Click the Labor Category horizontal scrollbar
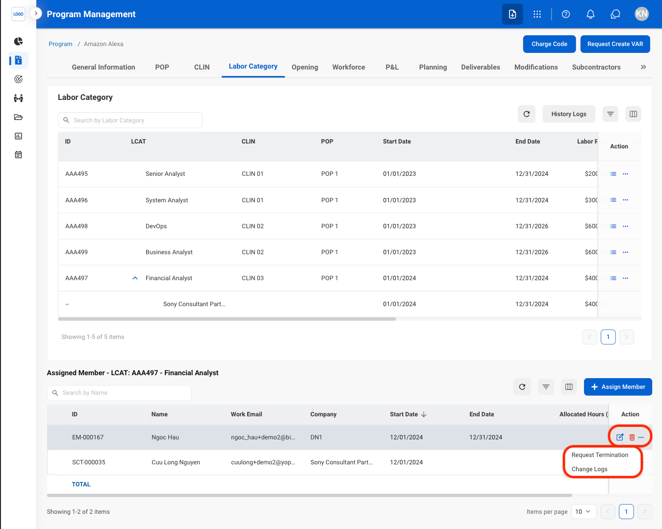This screenshot has width=662, height=529. coord(227,319)
